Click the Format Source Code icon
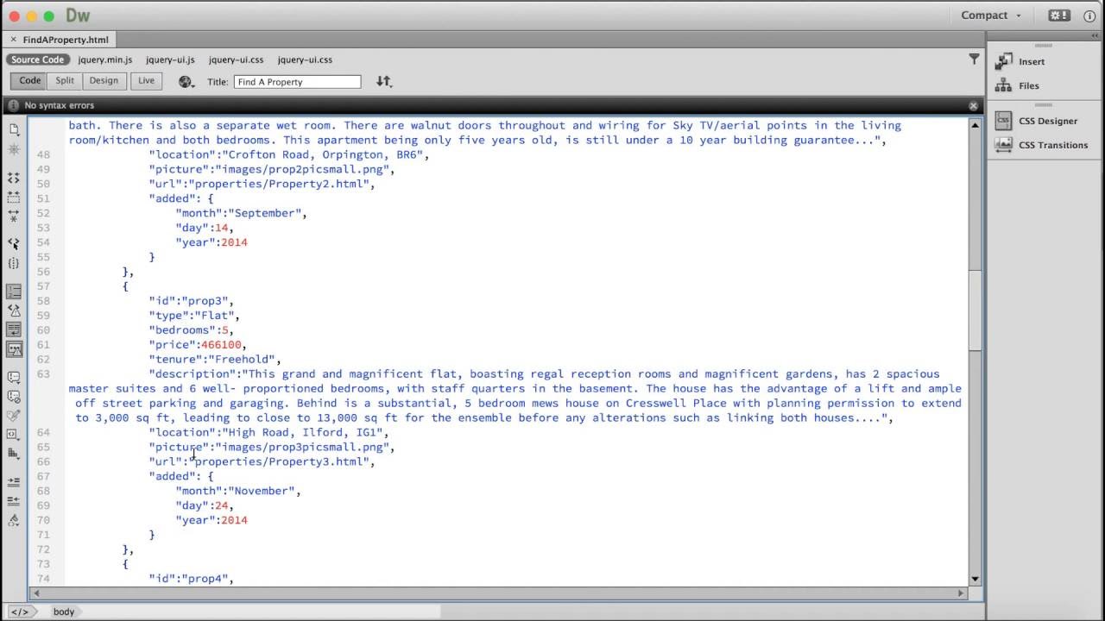This screenshot has height=621, width=1105. click(x=14, y=520)
